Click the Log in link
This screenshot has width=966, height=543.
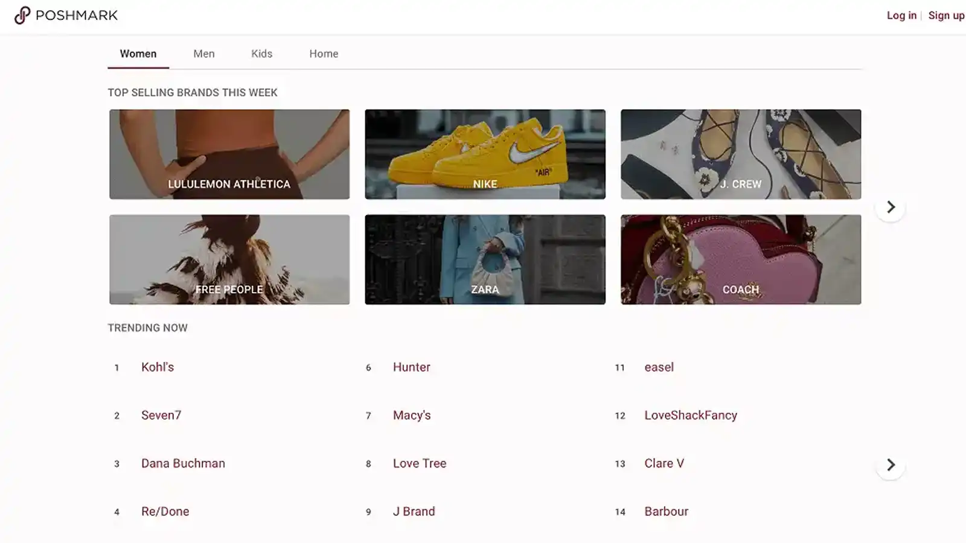(x=901, y=16)
